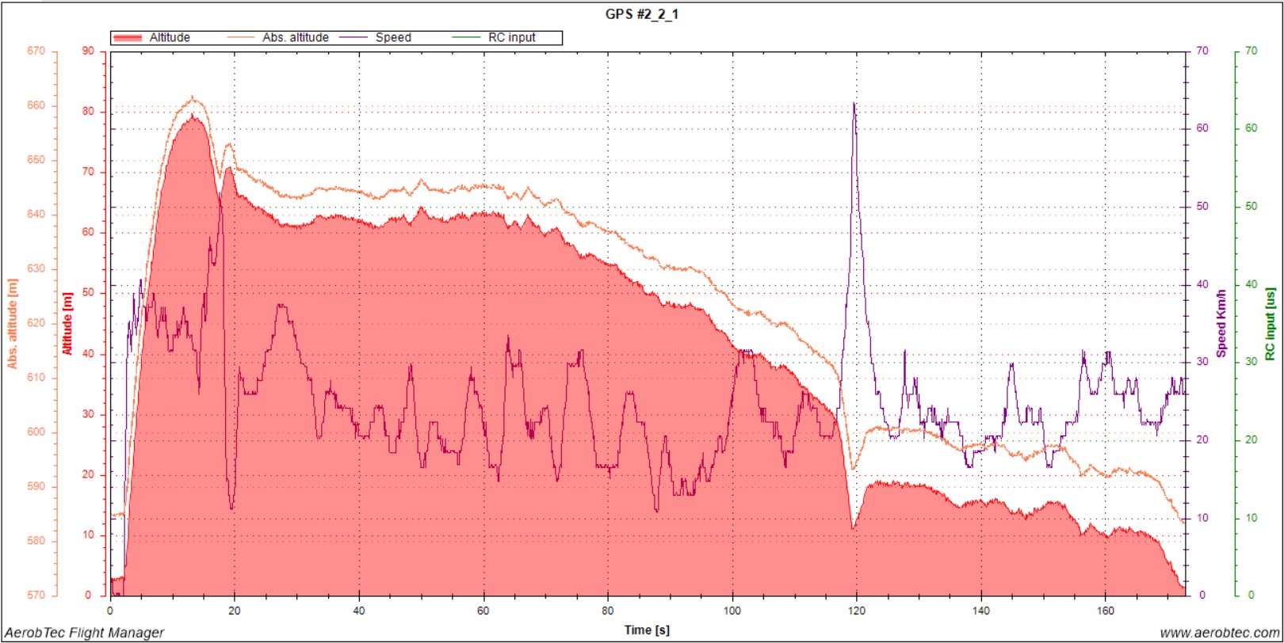Click the red Altitude legend swatch
Image resolution: width=1284 pixels, height=643 pixels.
[128, 38]
